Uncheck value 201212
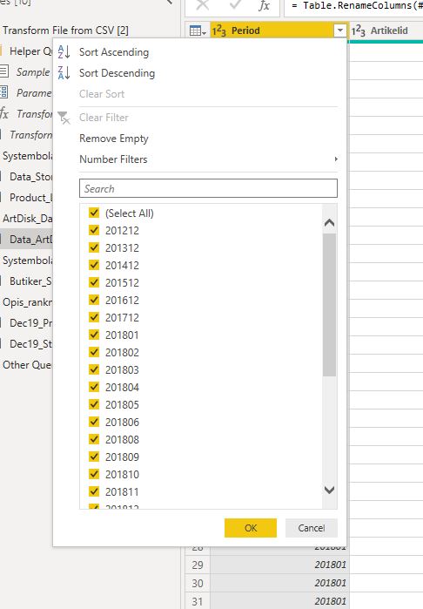The width and height of the screenshot is (423, 609). pos(94,230)
